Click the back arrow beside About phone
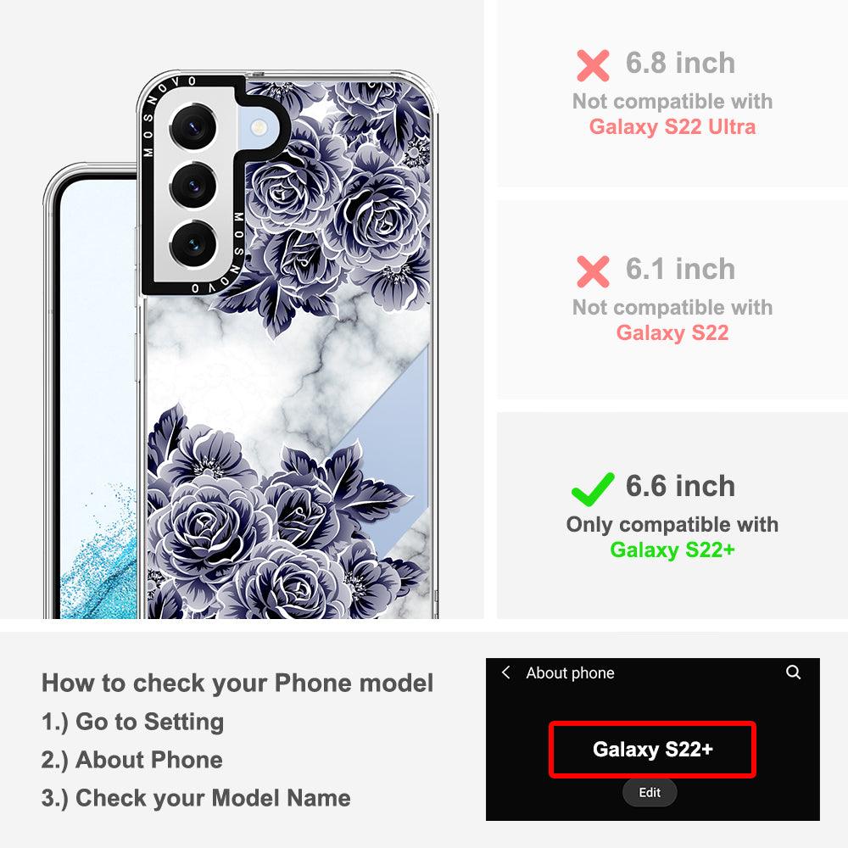The image size is (848, 848). click(506, 672)
